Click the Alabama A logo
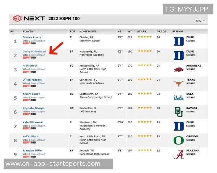 (179, 154)
